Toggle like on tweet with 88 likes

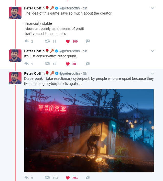68,64
